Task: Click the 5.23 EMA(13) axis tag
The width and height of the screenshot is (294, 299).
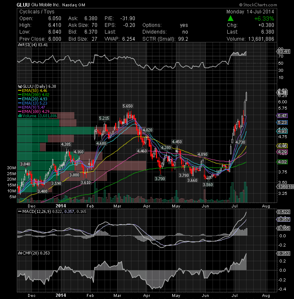Action: pos(282,123)
